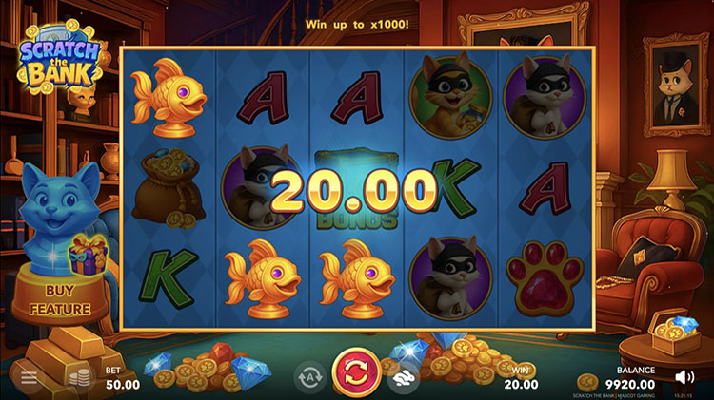The width and height of the screenshot is (714, 400).
Task: Click the Buy Feature button
Action: 60,299
